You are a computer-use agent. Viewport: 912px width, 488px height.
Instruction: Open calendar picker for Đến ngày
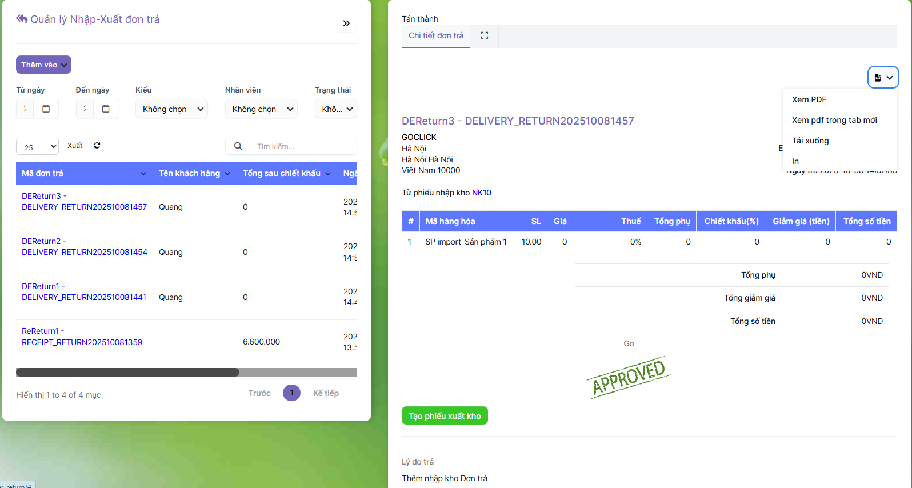pos(106,109)
